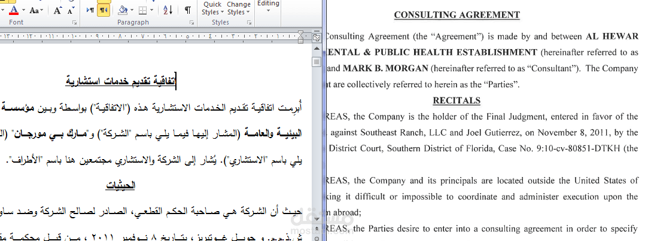
Task: Expand the Editing group menu
Action: (268, 7)
